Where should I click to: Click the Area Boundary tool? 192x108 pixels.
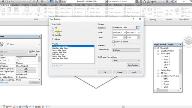click(131, 12)
